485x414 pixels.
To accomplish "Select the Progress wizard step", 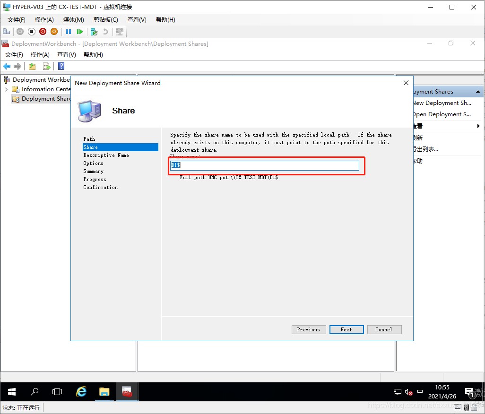I will click(x=95, y=179).
